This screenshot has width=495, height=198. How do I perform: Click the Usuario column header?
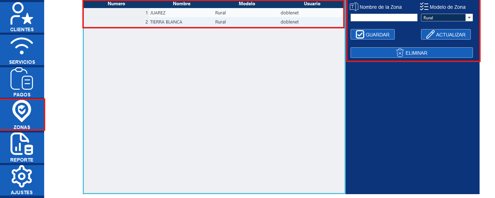click(x=312, y=4)
